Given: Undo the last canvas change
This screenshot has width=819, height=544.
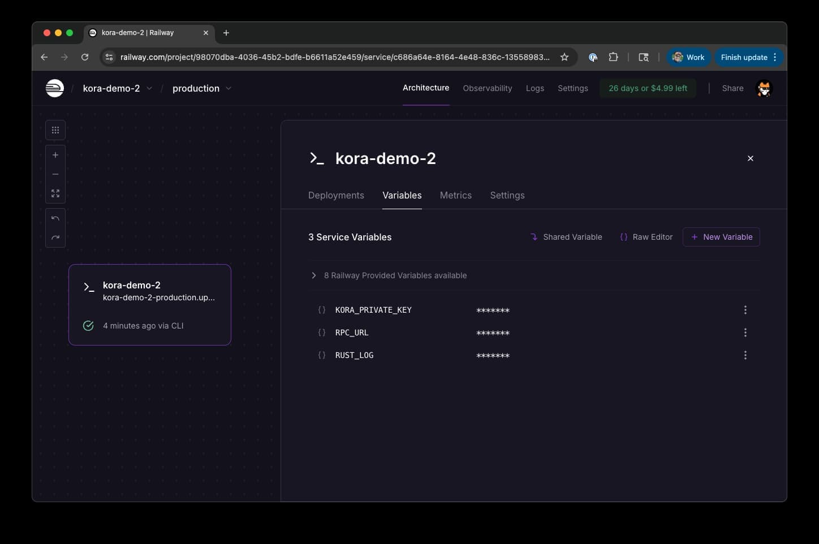Looking at the screenshot, I should tap(55, 218).
